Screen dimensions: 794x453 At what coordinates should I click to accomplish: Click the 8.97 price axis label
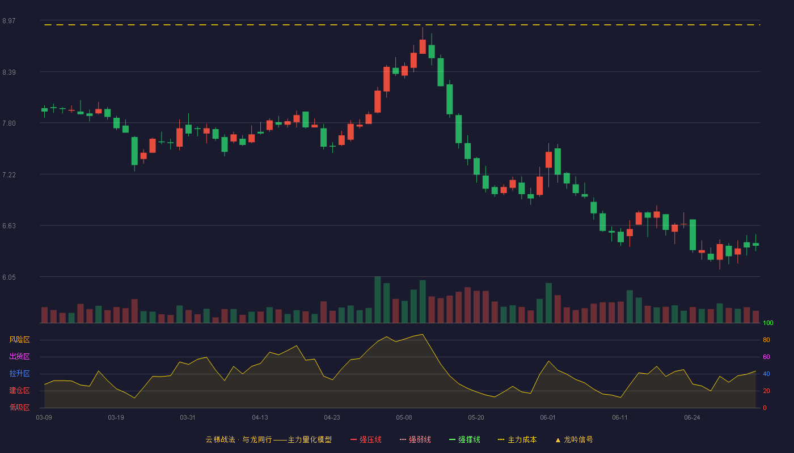tap(9, 21)
